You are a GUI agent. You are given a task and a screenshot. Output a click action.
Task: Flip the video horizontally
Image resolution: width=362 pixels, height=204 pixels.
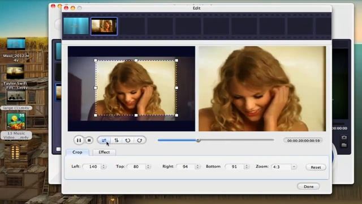(104, 140)
